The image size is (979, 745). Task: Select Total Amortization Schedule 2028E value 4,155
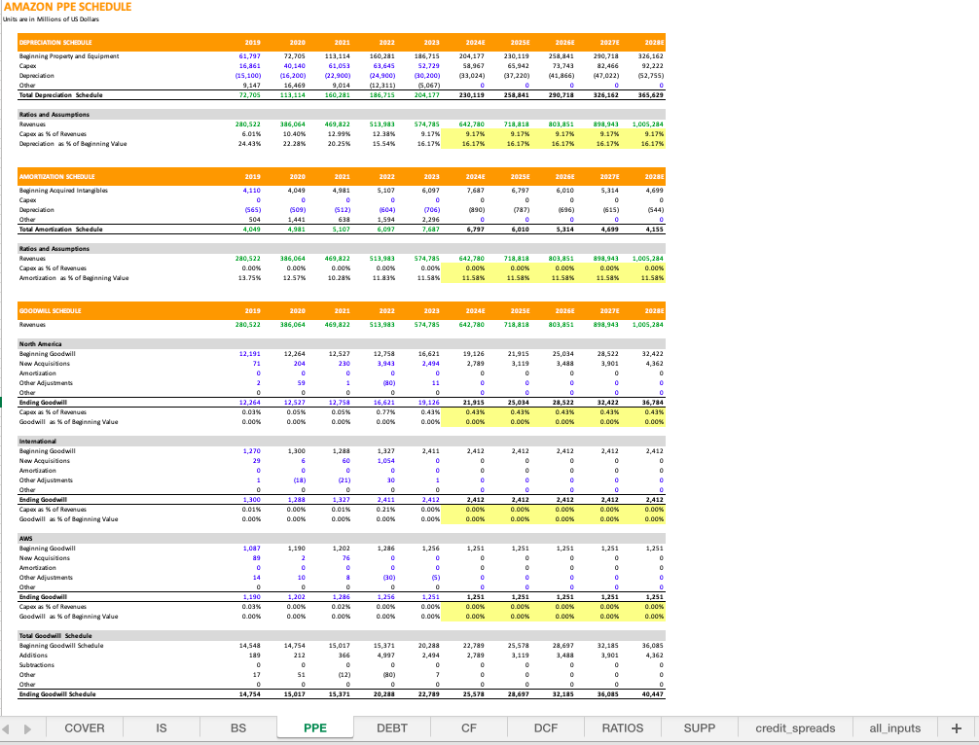coord(655,229)
